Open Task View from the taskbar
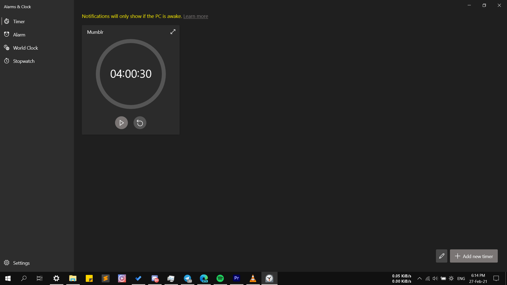This screenshot has width=507, height=285. point(39,278)
